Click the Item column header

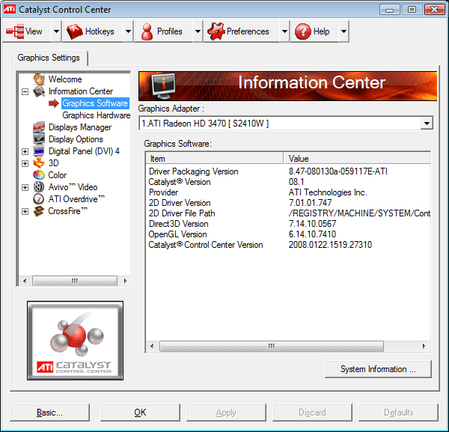[x=215, y=159]
